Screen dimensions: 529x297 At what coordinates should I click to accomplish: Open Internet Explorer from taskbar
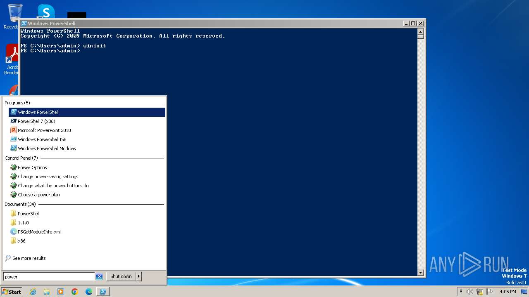33,292
